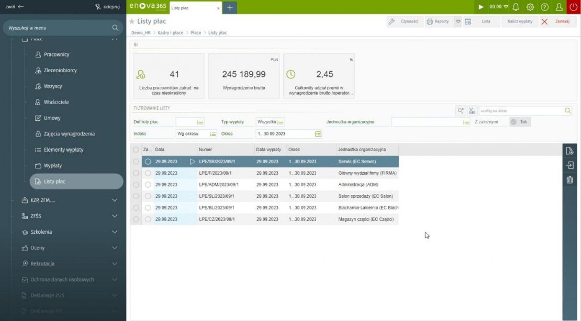This screenshot has width=581, height=321.
Task: Expand the ZFŚS menu section
Action: pyautogui.click(x=115, y=216)
